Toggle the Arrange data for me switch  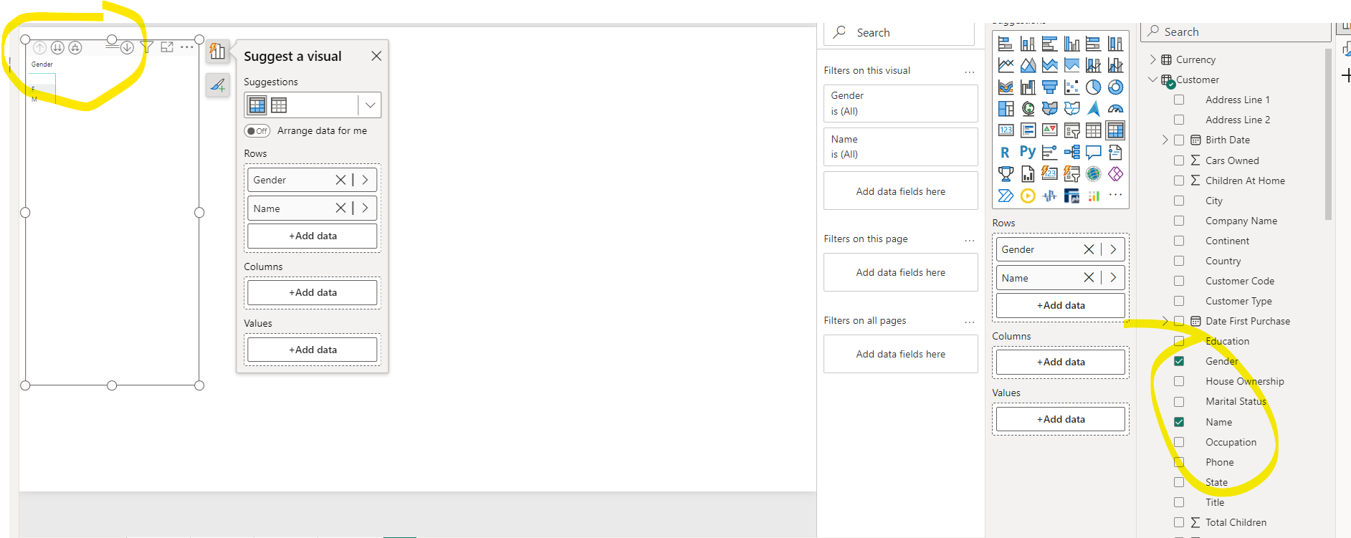[257, 131]
